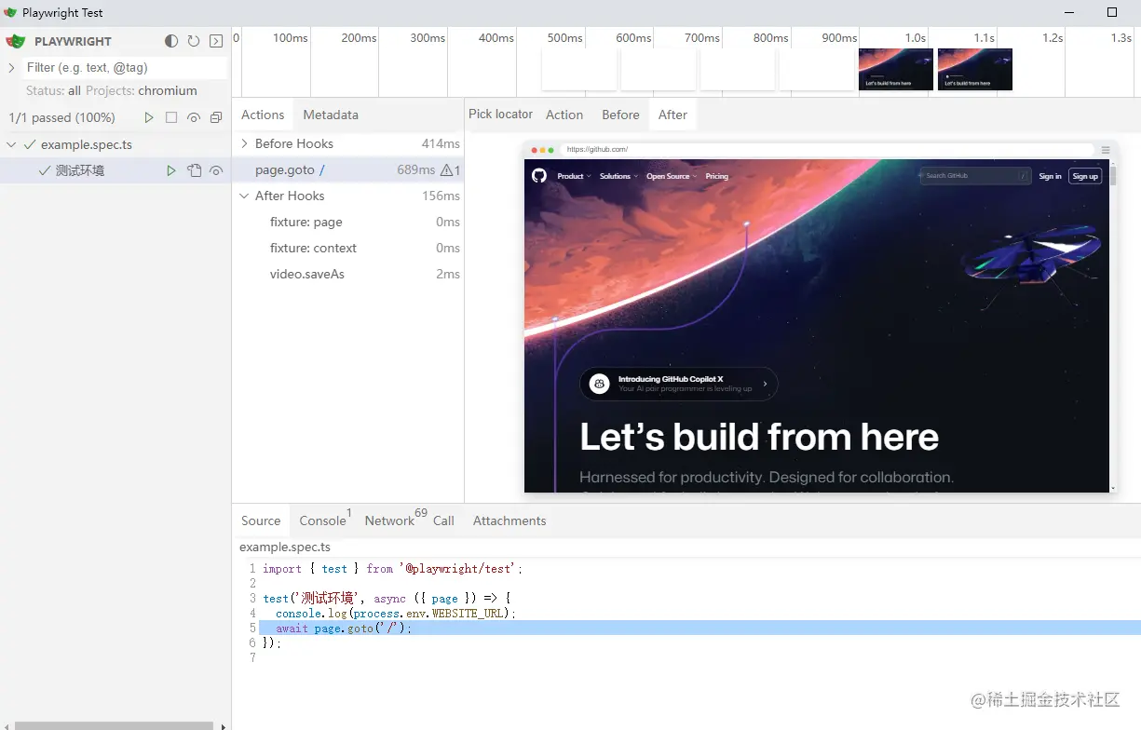The height and width of the screenshot is (730, 1141).
Task: Open the Source tab
Action: point(261,520)
